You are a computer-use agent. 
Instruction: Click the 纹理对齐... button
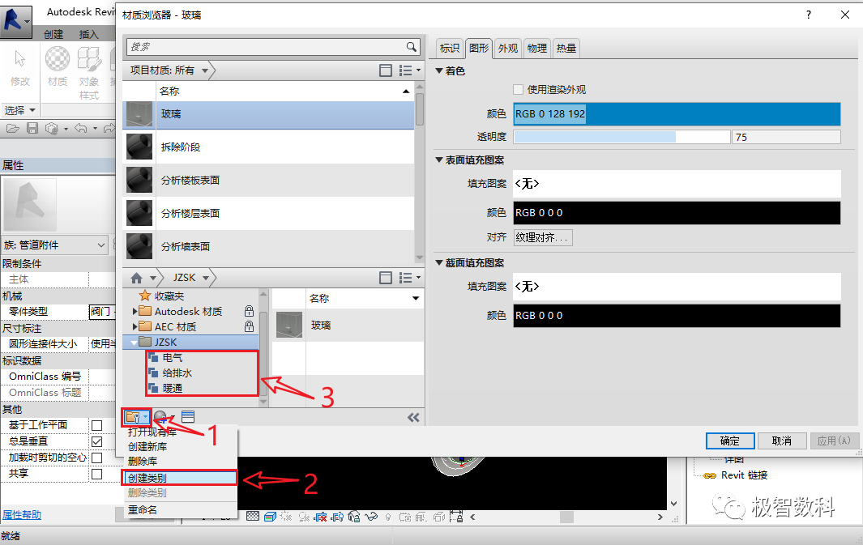pos(543,237)
